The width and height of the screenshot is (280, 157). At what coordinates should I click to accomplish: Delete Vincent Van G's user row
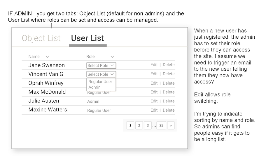pyautogui.click(x=169, y=74)
